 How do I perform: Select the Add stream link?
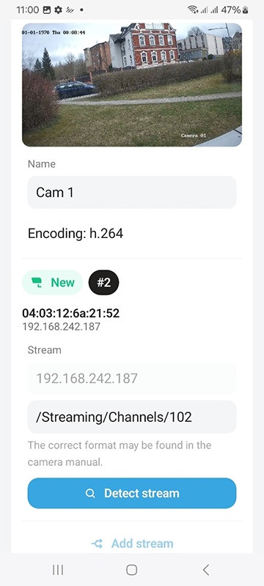tap(132, 544)
